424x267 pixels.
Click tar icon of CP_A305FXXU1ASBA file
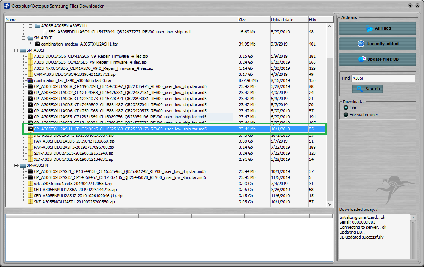coord(30,86)
